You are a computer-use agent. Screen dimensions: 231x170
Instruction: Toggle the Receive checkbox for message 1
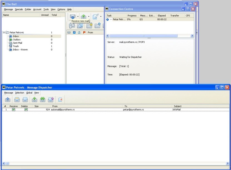coord(14,109)
